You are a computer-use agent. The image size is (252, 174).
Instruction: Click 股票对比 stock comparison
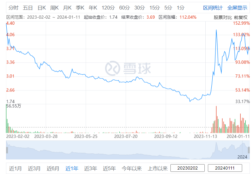click(223, 17)
